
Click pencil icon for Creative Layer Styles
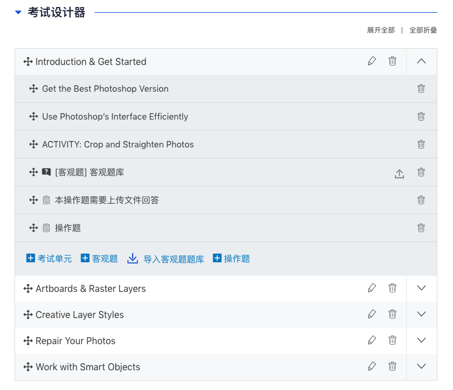372,314
